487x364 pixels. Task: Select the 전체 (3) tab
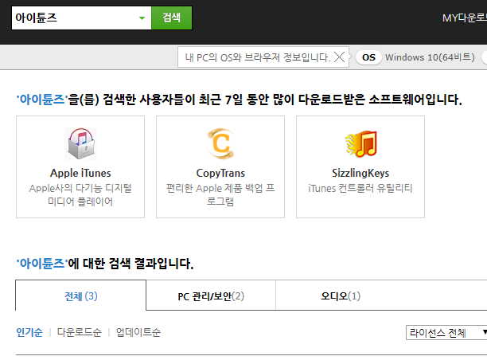[80, 296]
